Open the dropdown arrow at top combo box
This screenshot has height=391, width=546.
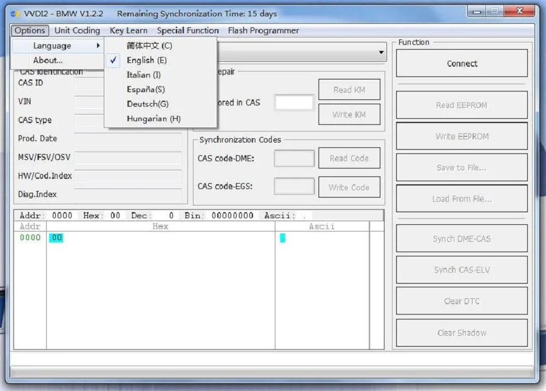[x=382, y=52]
